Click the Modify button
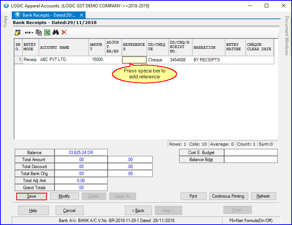 (65, 196)
